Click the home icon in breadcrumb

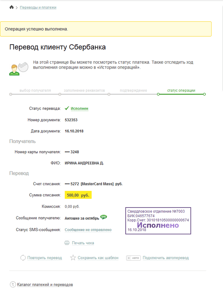(11, 7)
